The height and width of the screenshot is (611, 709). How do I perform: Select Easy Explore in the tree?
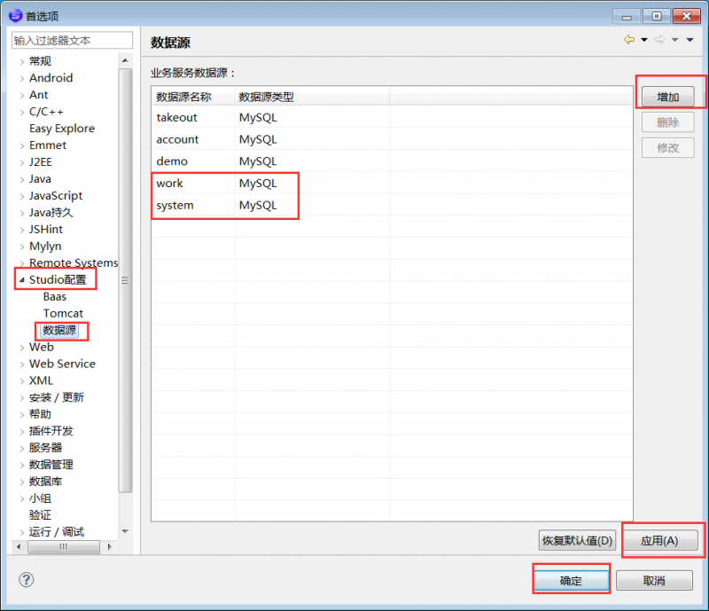click(62, 129)
